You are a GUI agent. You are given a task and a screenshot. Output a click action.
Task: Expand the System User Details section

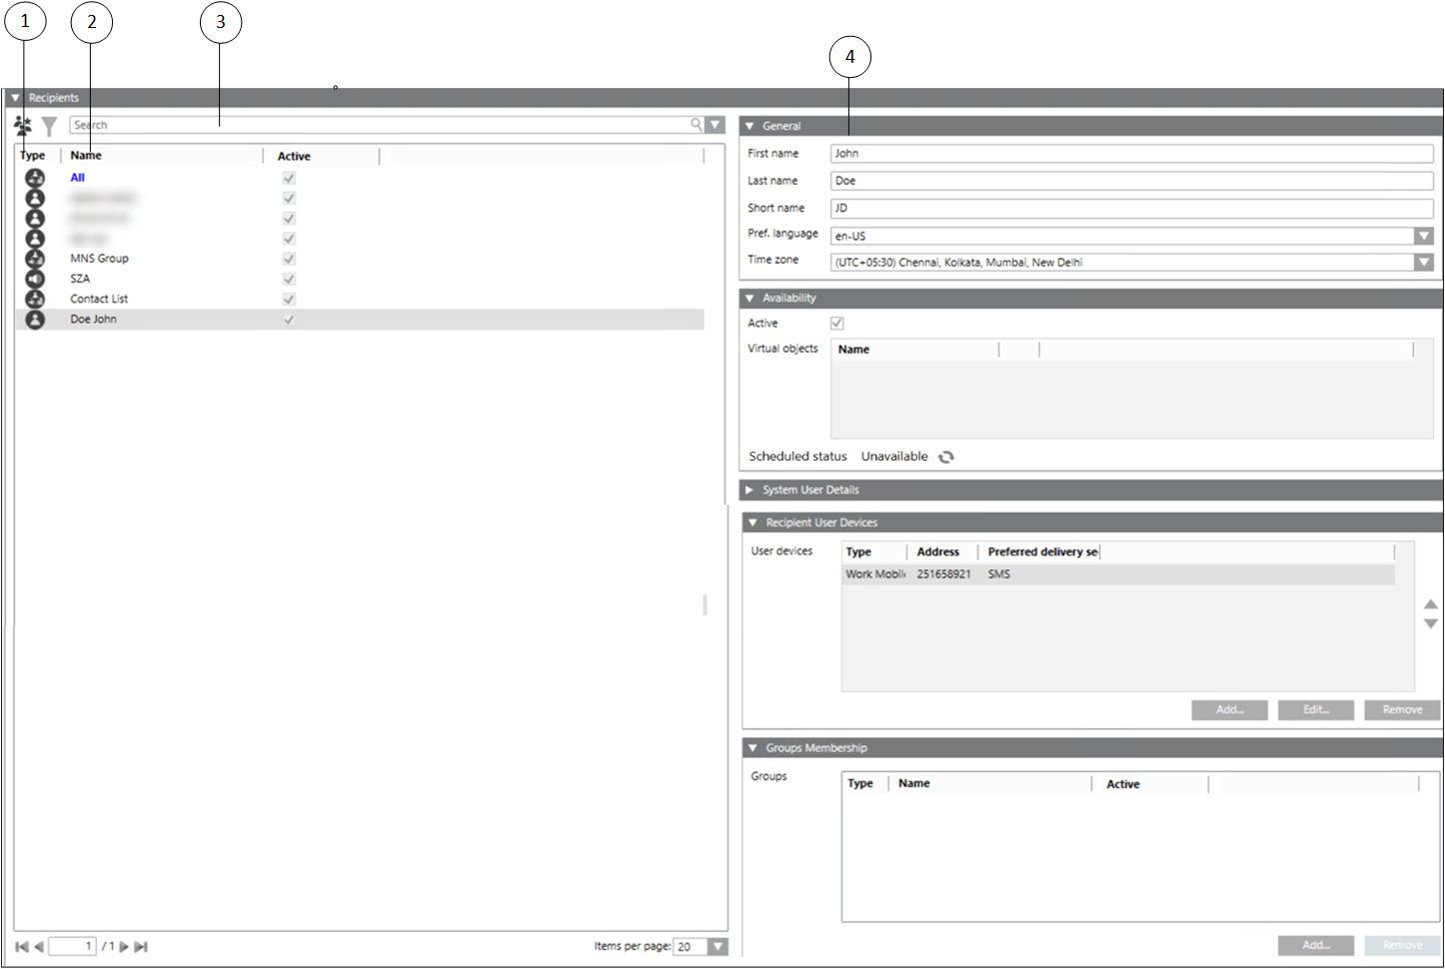[x=749, y=489]
